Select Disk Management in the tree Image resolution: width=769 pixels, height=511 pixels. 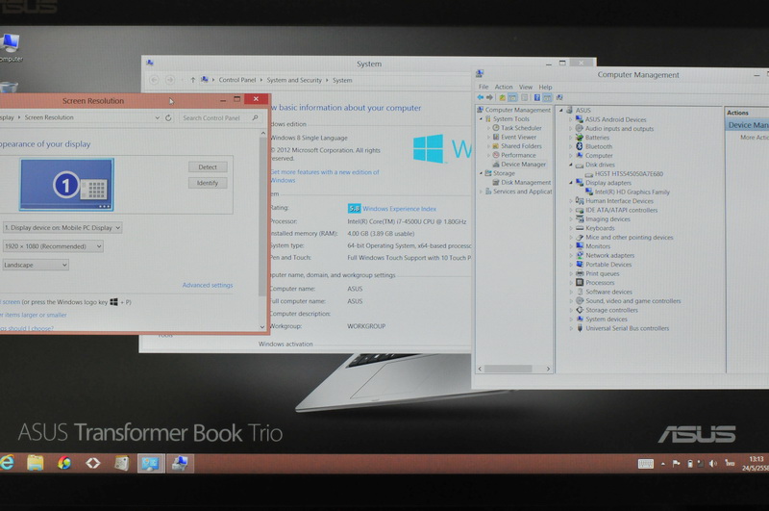click(x=526, y=182)
